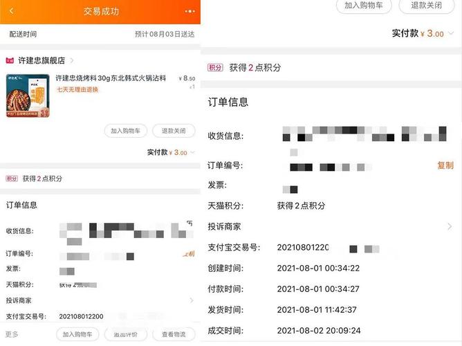
Task: Select 成交时间 value 2021-08-02 20:09:24
Action: 319,330
